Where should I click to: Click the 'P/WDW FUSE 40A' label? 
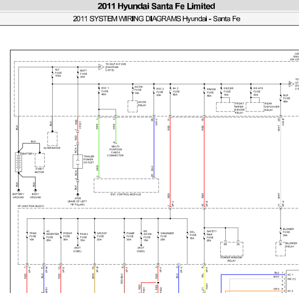point(211,93)
